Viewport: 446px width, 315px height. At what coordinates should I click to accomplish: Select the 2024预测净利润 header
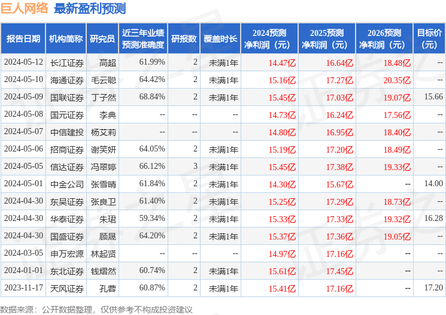[269, 39]
